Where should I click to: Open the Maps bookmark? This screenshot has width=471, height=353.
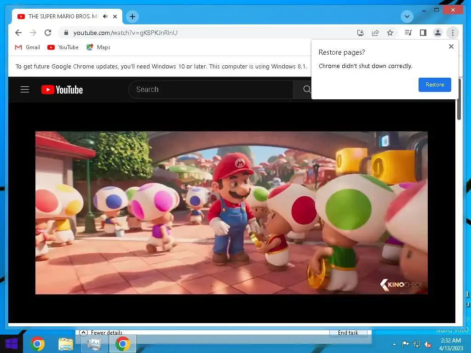pos(98,47)
